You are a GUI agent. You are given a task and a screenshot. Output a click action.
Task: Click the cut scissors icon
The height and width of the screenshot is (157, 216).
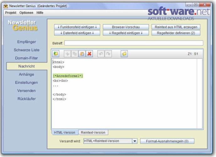point(67,54)
